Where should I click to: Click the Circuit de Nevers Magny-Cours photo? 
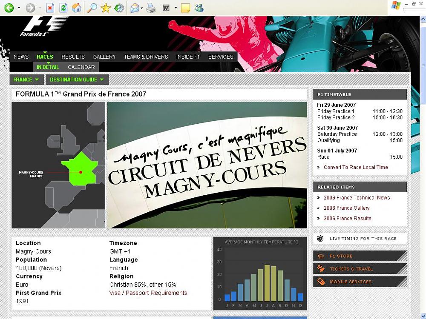[207, 165]
